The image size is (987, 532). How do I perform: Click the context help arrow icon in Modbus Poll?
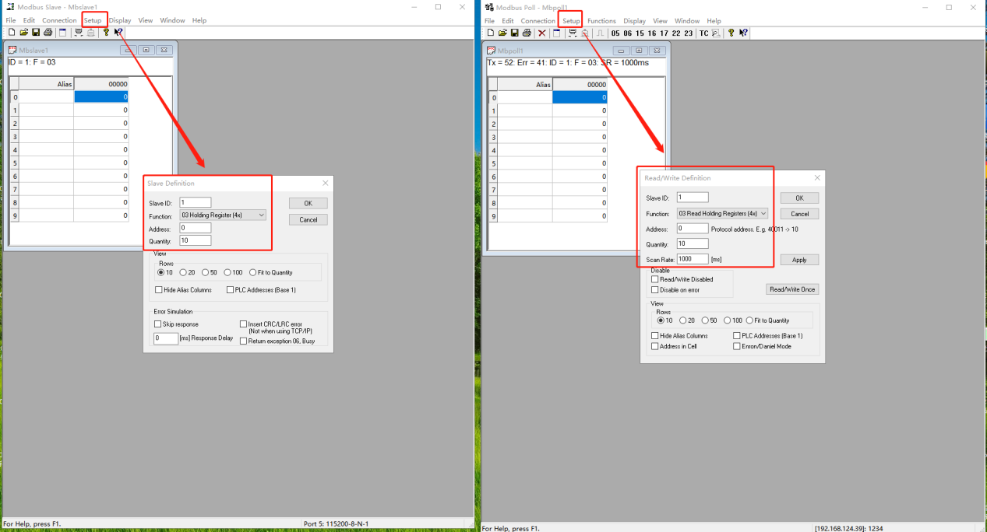click(743, 33)
